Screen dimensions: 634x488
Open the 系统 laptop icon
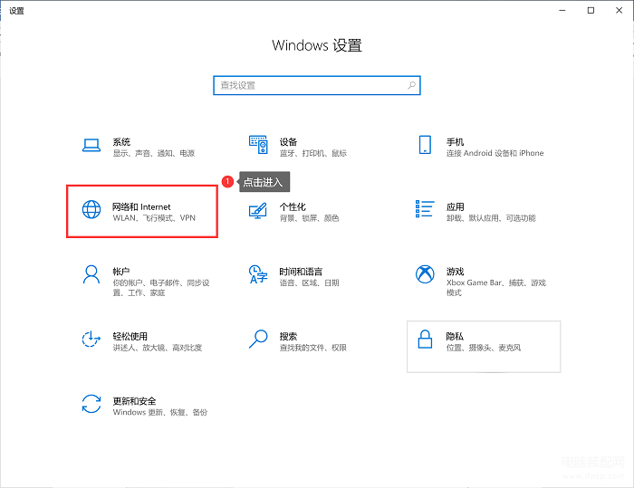(91, 145)
